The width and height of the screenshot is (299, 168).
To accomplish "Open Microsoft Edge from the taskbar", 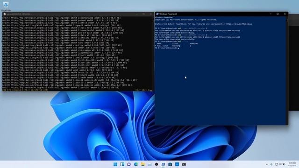I will click(x=136, y=164).
